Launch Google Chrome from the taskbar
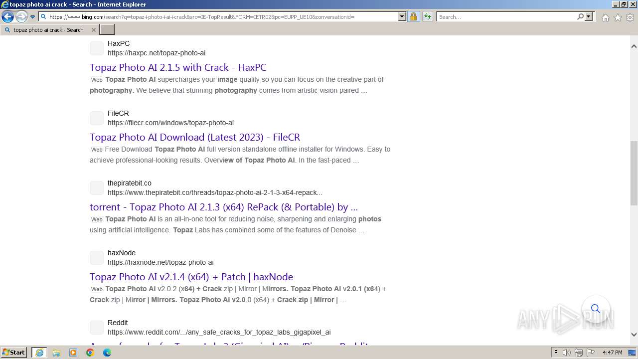The image size is (638, 359). tap(90, 353)
